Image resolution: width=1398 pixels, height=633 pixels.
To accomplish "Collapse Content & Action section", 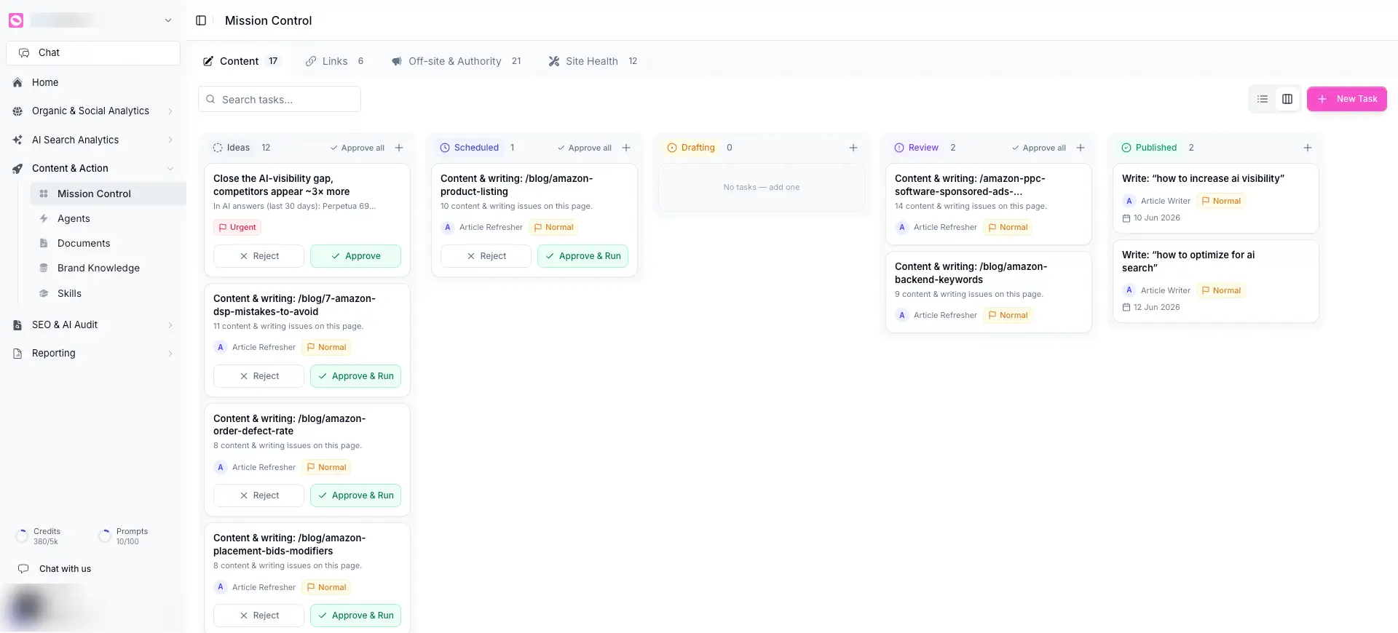I will (x=170, y=169).
